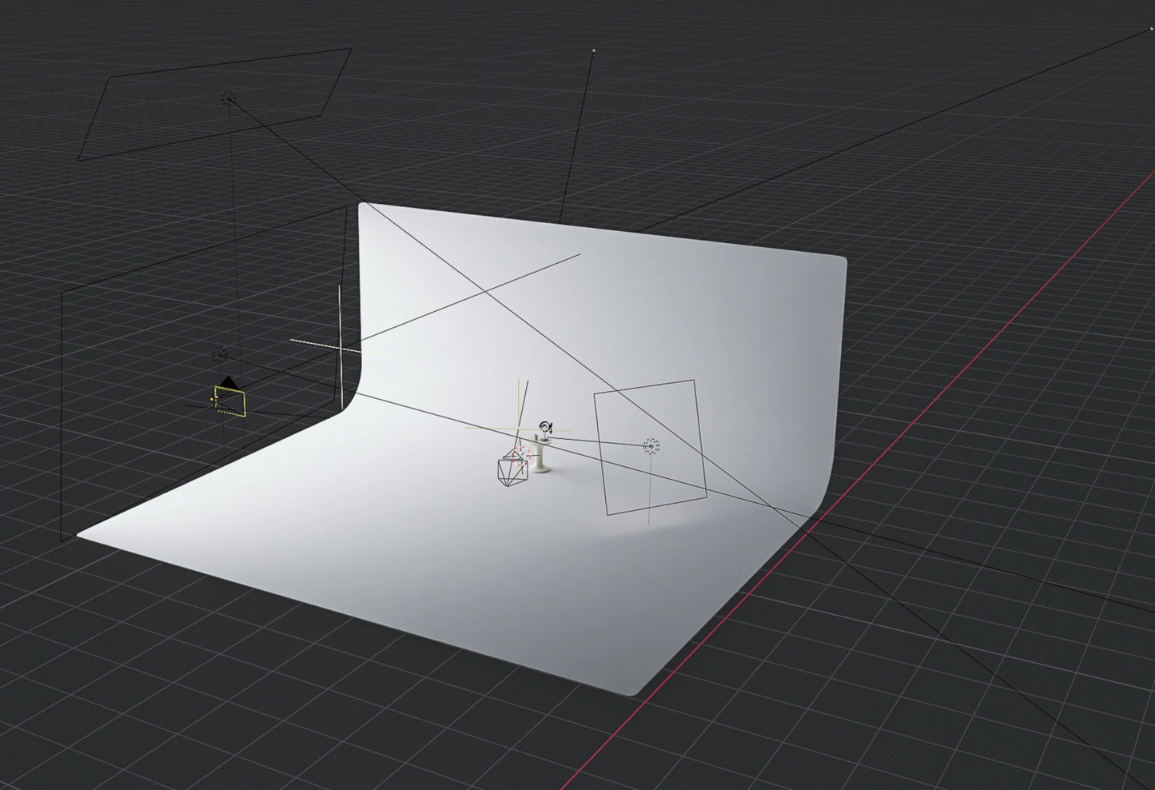Viewport: 1155px width, 790px height.
Task: Select the wireframe icosphere on the backdrop floor
Action: 512,469
